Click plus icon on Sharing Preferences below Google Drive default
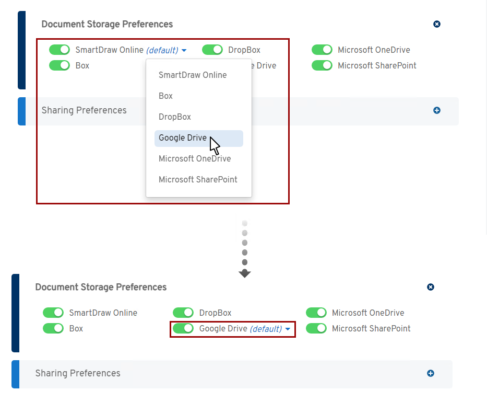The height and width of the screenshot is (402, 487). pyautogui.click(x=431, y=373)
